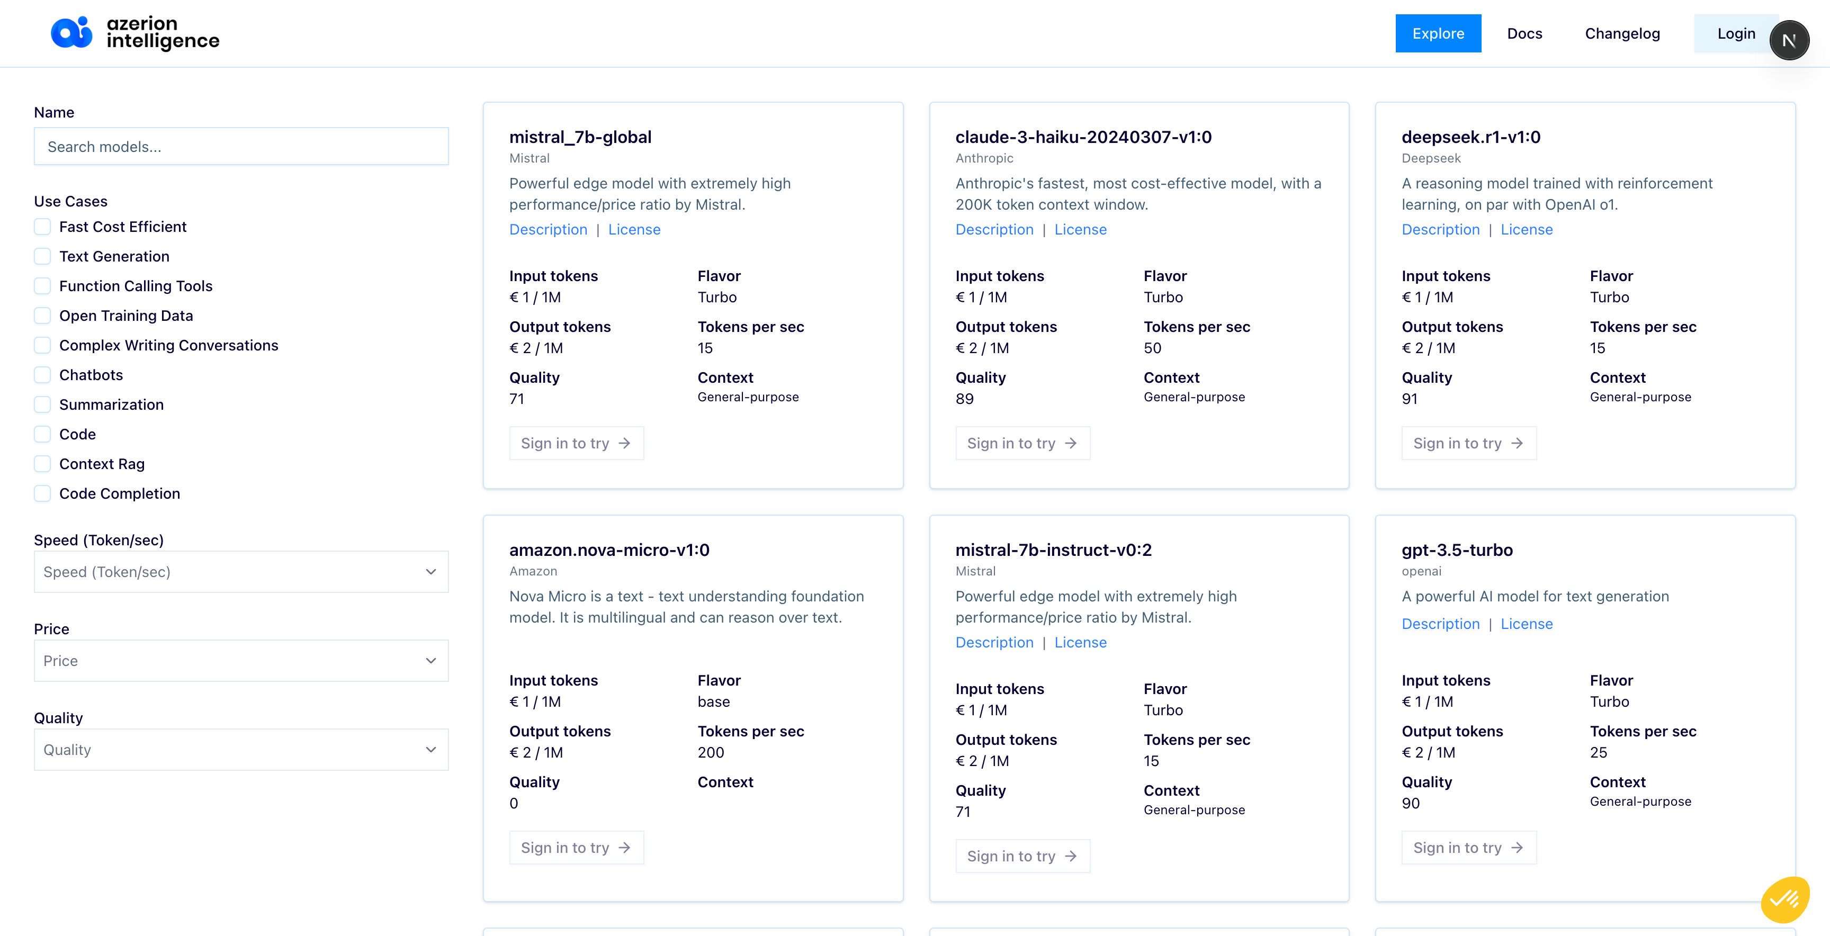Open License link of mistral-7b-instruct-v0:2
Screen dimensions: 1830x936
click(x=1080, y=642)
